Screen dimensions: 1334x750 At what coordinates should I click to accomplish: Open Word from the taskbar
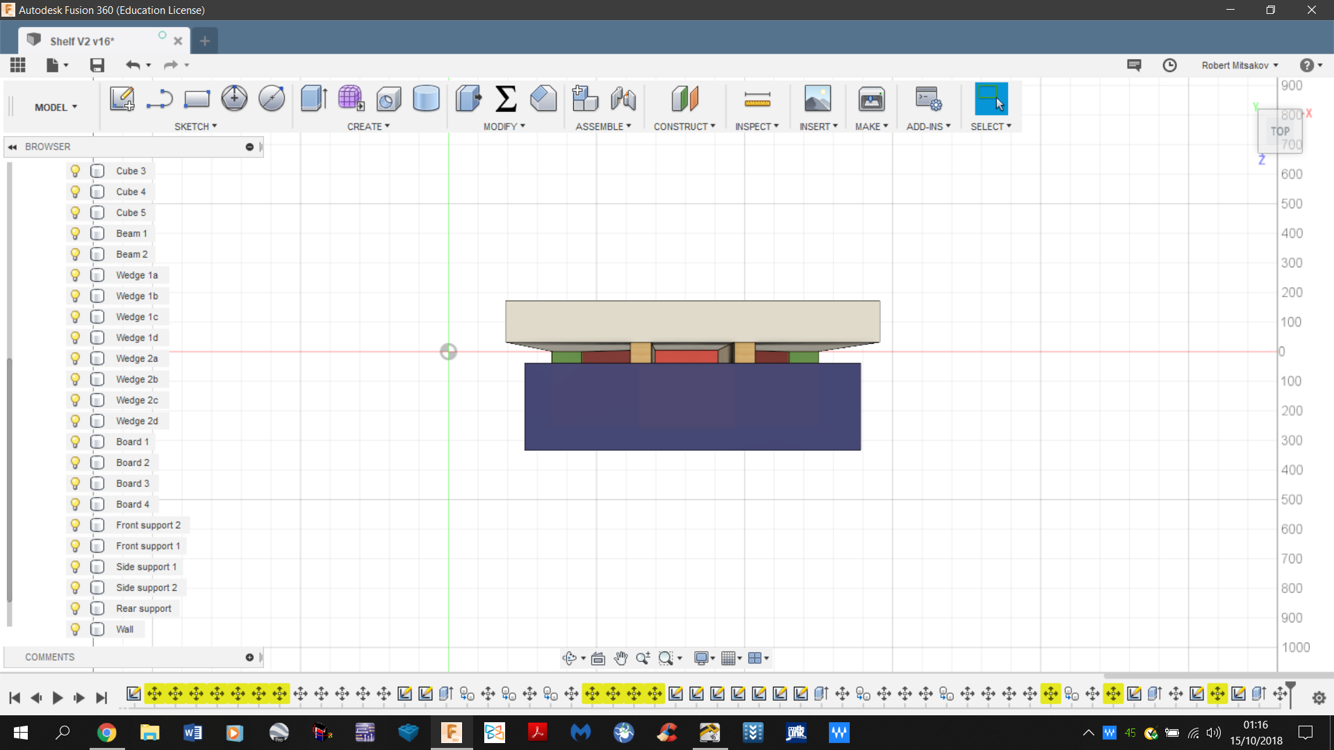tap(192, 733)
